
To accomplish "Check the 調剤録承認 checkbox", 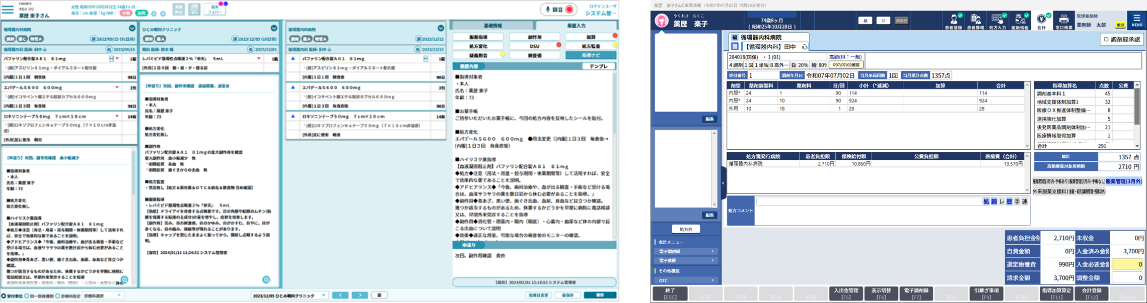I will coord(1106,39).
